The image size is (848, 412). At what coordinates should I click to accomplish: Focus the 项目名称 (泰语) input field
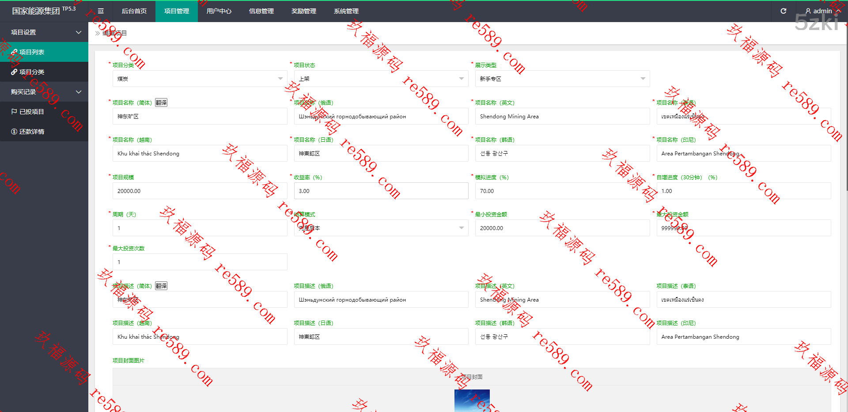tap(744, 116)
